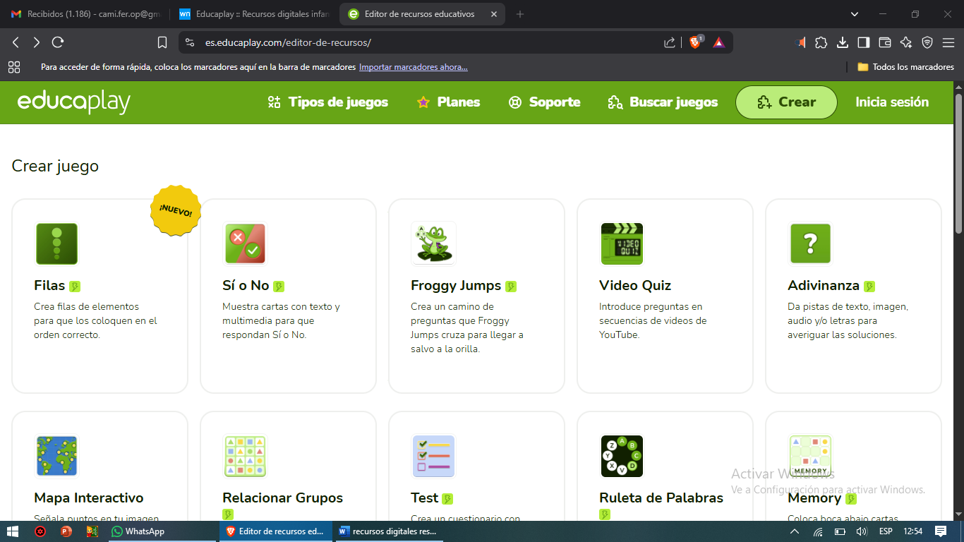964x542 pixels.
Task: Select the Test checklist icon
Action: (x=433, y=455)
